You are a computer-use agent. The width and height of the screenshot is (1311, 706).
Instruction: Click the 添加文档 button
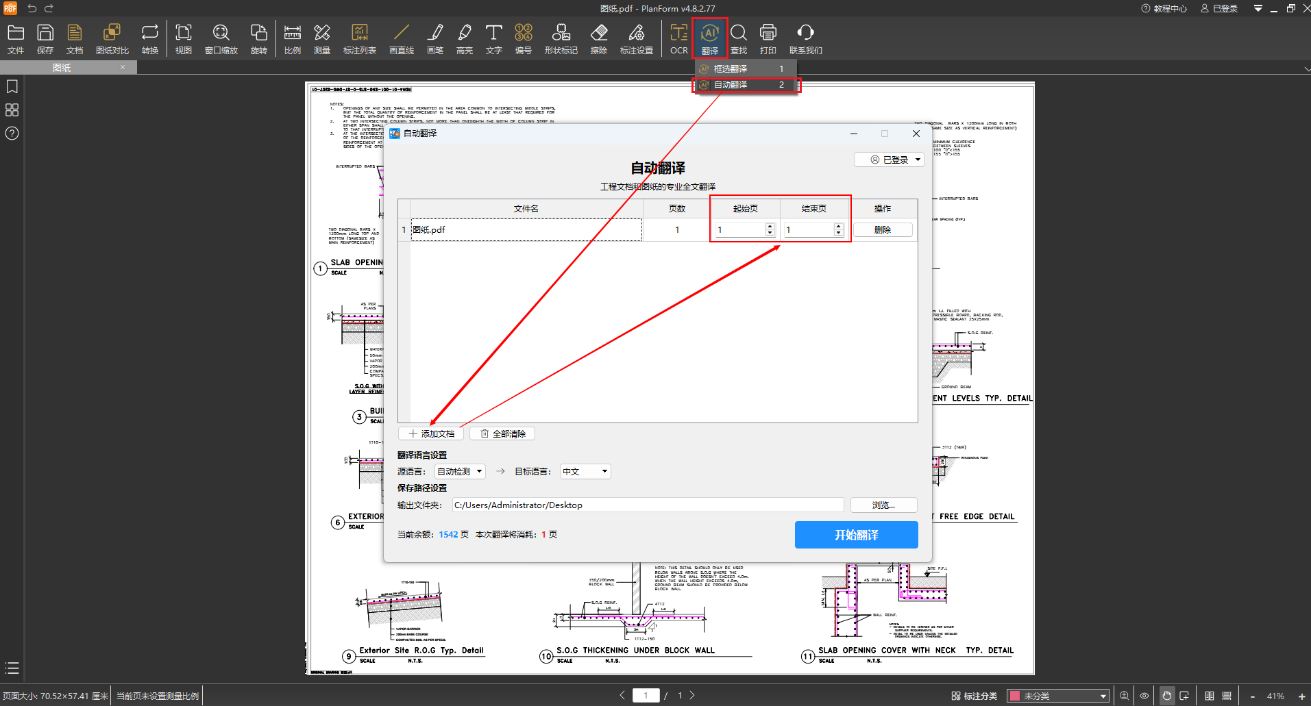[x=431, y=433]
